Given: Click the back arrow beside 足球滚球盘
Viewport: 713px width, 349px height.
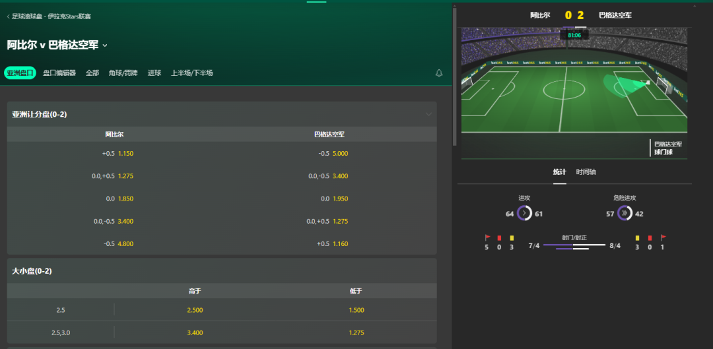Looking at the screenshot, I should coord(8,16).
